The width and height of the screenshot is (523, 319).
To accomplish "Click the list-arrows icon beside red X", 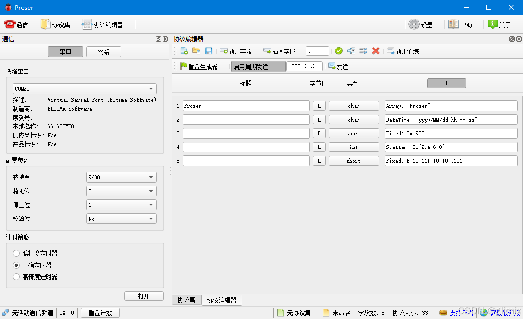I will click(x=363, y=51).
